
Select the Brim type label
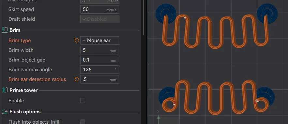tap(20, 40)
